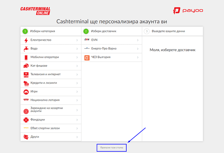Choose the Национална лотария label

click(x=45, y=100)
